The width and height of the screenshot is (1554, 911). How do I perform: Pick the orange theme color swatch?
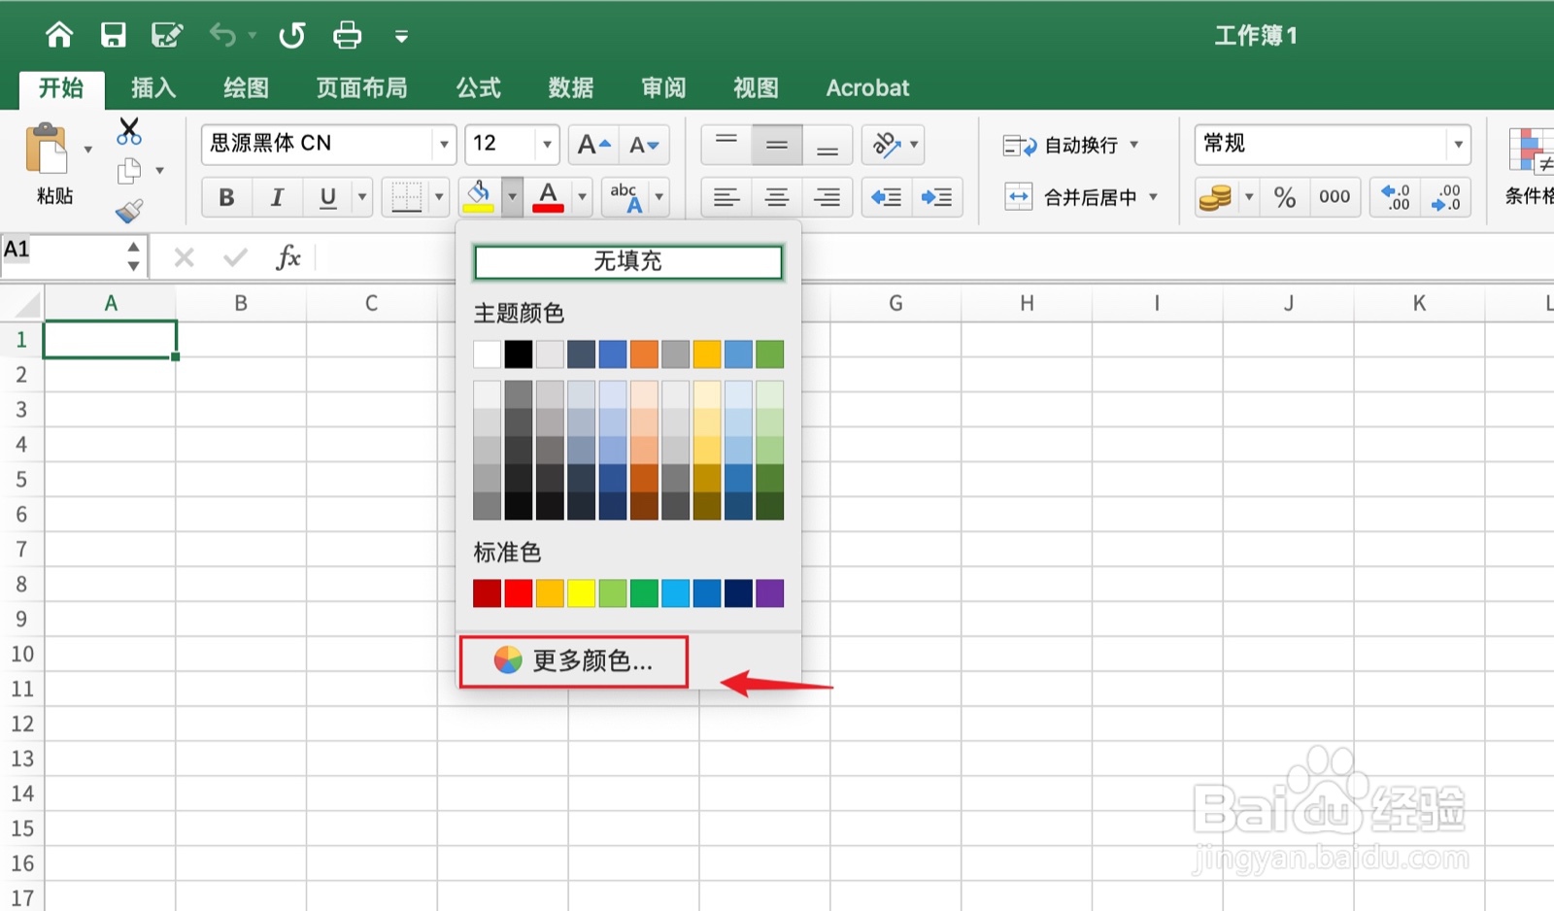click(x=644, y=354)
